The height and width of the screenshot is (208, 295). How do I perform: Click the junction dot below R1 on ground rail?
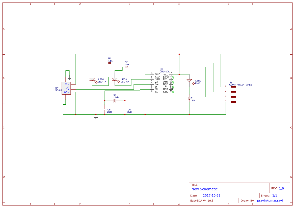coord(189,115)
